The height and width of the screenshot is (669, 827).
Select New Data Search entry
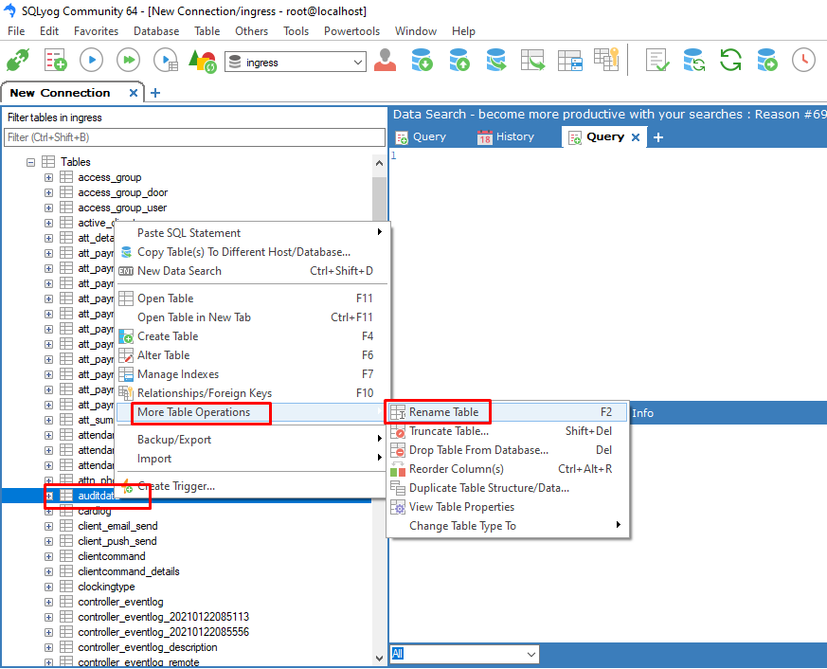point(252,271)
